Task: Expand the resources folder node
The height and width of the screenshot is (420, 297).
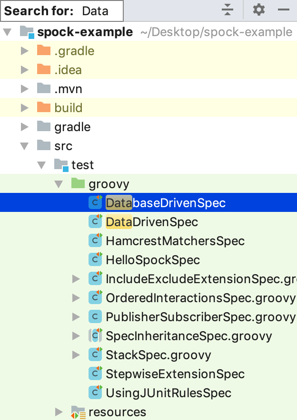Action: coord(59,411)
